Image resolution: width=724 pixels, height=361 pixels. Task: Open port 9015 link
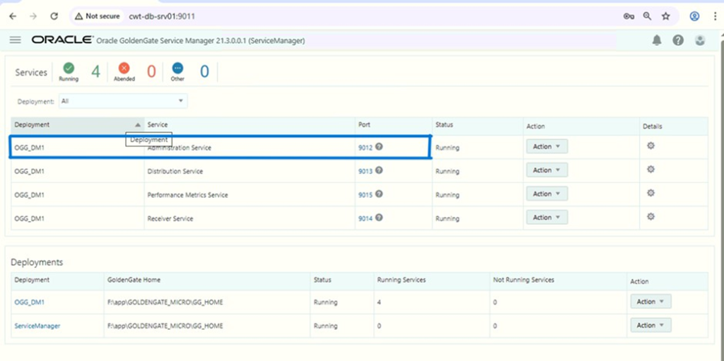366,195
